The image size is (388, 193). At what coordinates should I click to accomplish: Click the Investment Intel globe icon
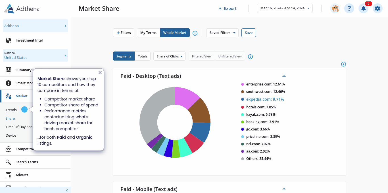9,40
